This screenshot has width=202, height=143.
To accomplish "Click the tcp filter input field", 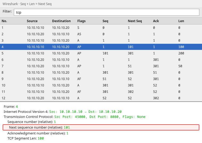I will pos(107,12).
